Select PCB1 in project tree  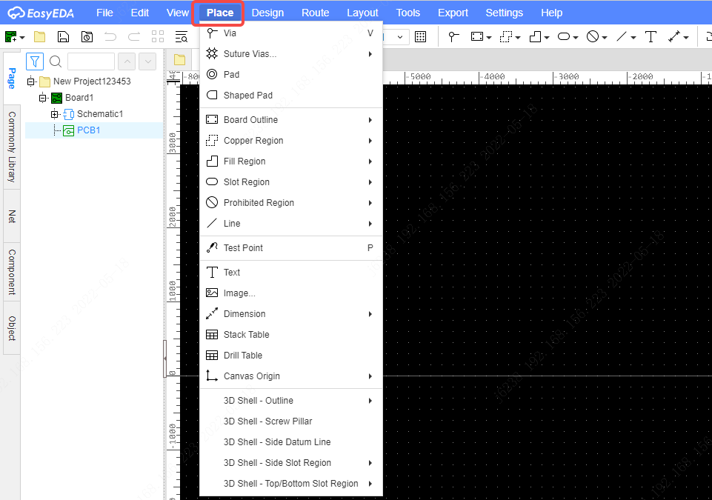pyautogui.click(x=89, y=130)
